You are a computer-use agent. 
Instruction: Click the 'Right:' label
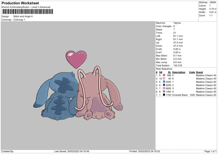[159, 39]
